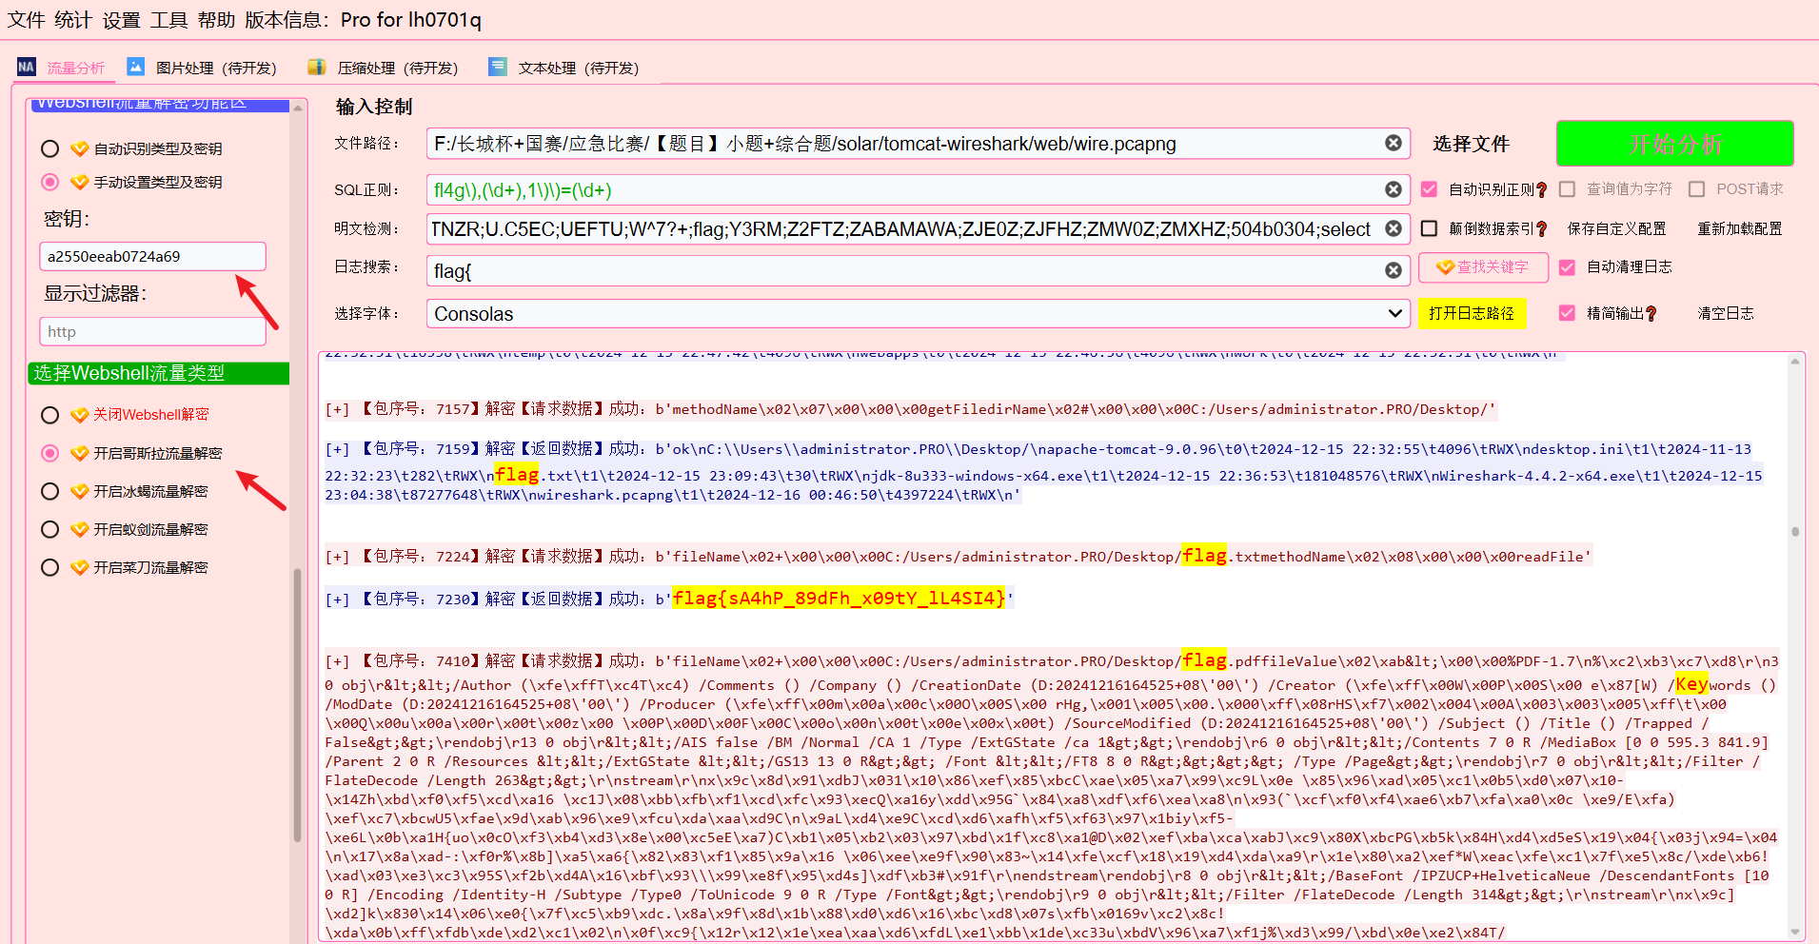1819x944 pixels.
Task: Select 开启冰蝎流量解密 radio option
Action: click(50, 491)
